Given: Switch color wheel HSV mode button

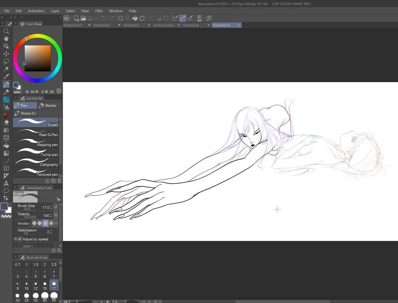Looking at the screenshot, I should pyautogui.click(x=59, y=91).
